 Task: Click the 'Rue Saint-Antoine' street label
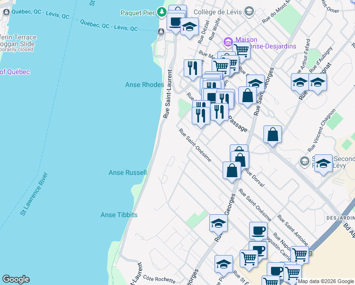coord(292,230)
